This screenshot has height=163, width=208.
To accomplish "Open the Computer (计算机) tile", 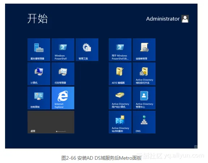I will (39, 74).
